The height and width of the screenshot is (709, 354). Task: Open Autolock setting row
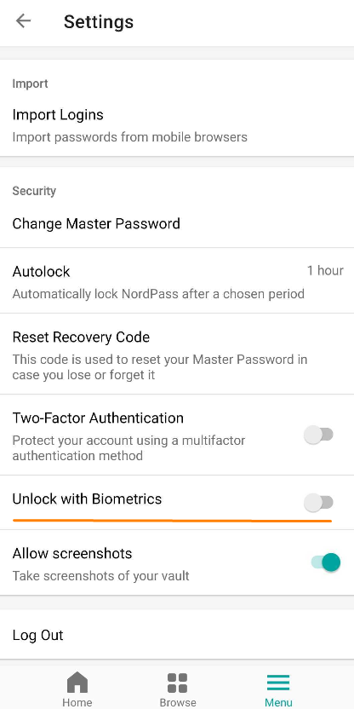[177, 280]
